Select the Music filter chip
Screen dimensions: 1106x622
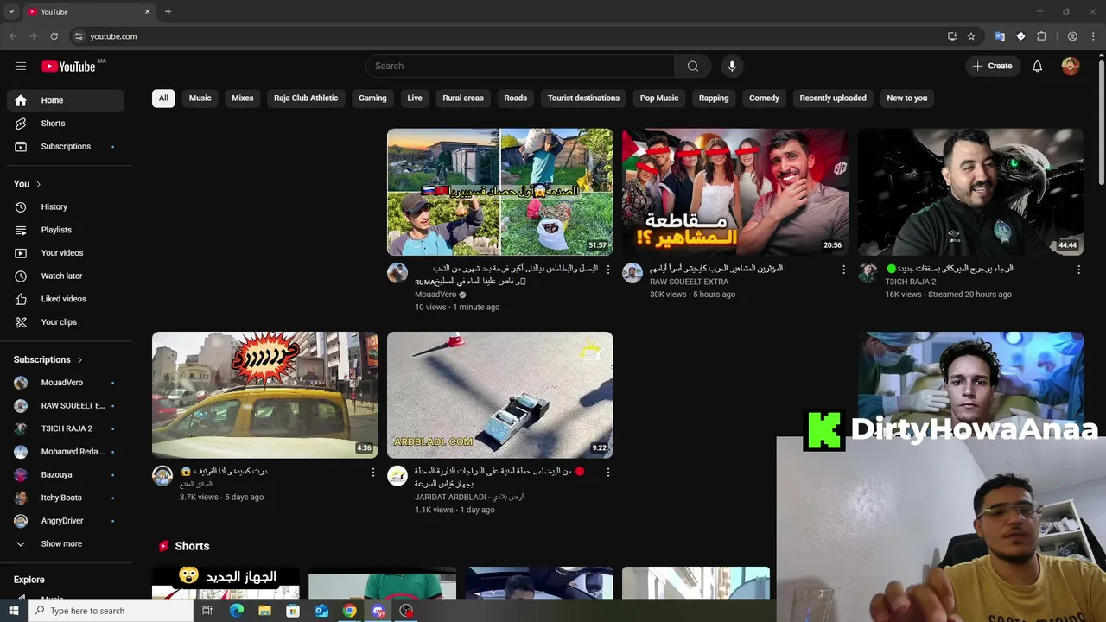point(200,98)
